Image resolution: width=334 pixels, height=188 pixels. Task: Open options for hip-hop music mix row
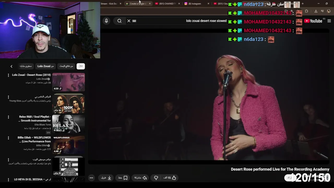(x=8, y=160)
